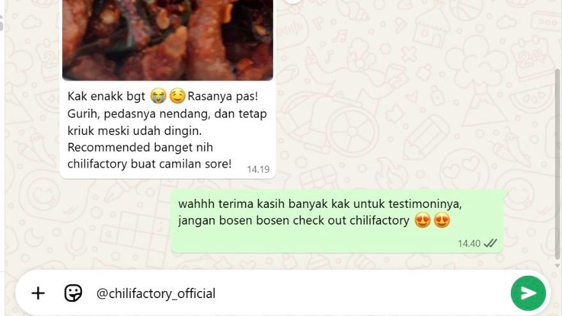Click the 14.40 message timestamp
Image resolution: width=562 pixels, height=316 pixels.
click(x=469, y=244)
